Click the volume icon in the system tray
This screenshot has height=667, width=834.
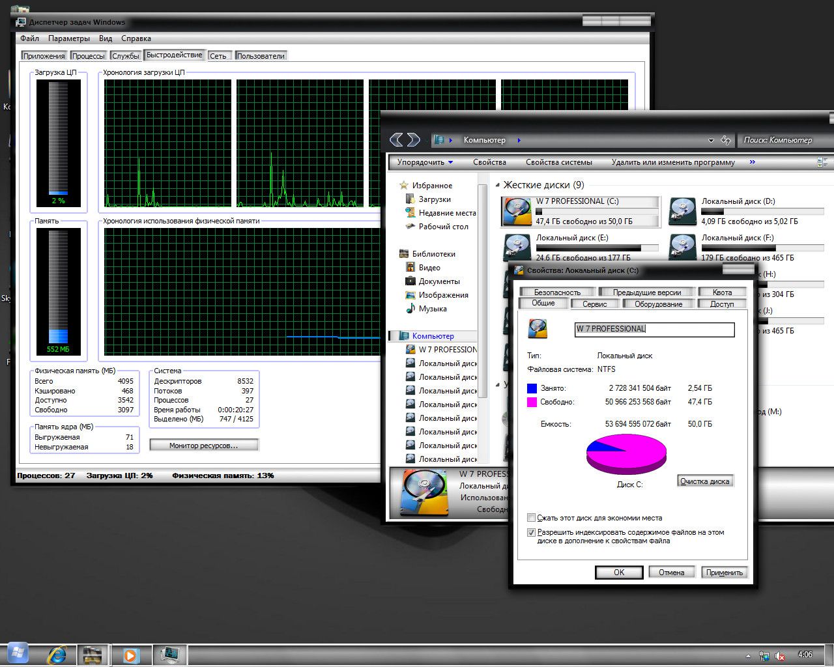pyautogui.click(x=780, y=656)
